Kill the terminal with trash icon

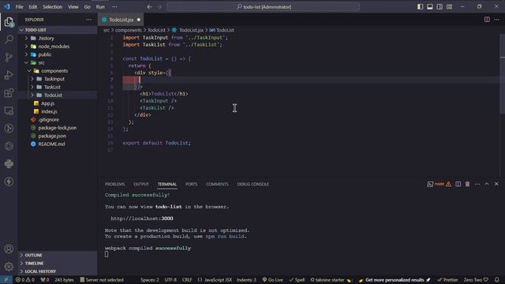(x=467, y=184)
